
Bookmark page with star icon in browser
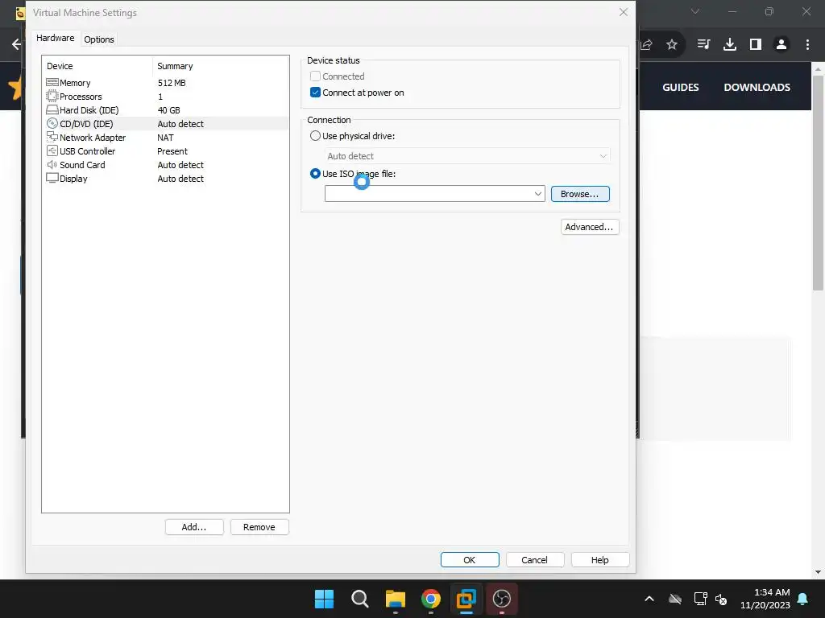point(672,45)
